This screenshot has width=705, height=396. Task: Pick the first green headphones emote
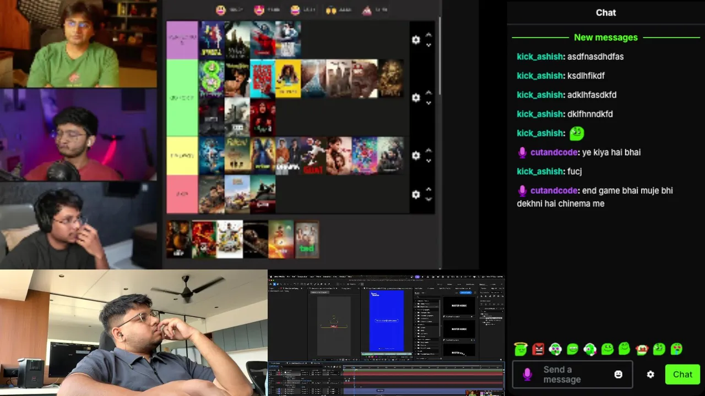[x=555, y=349]
